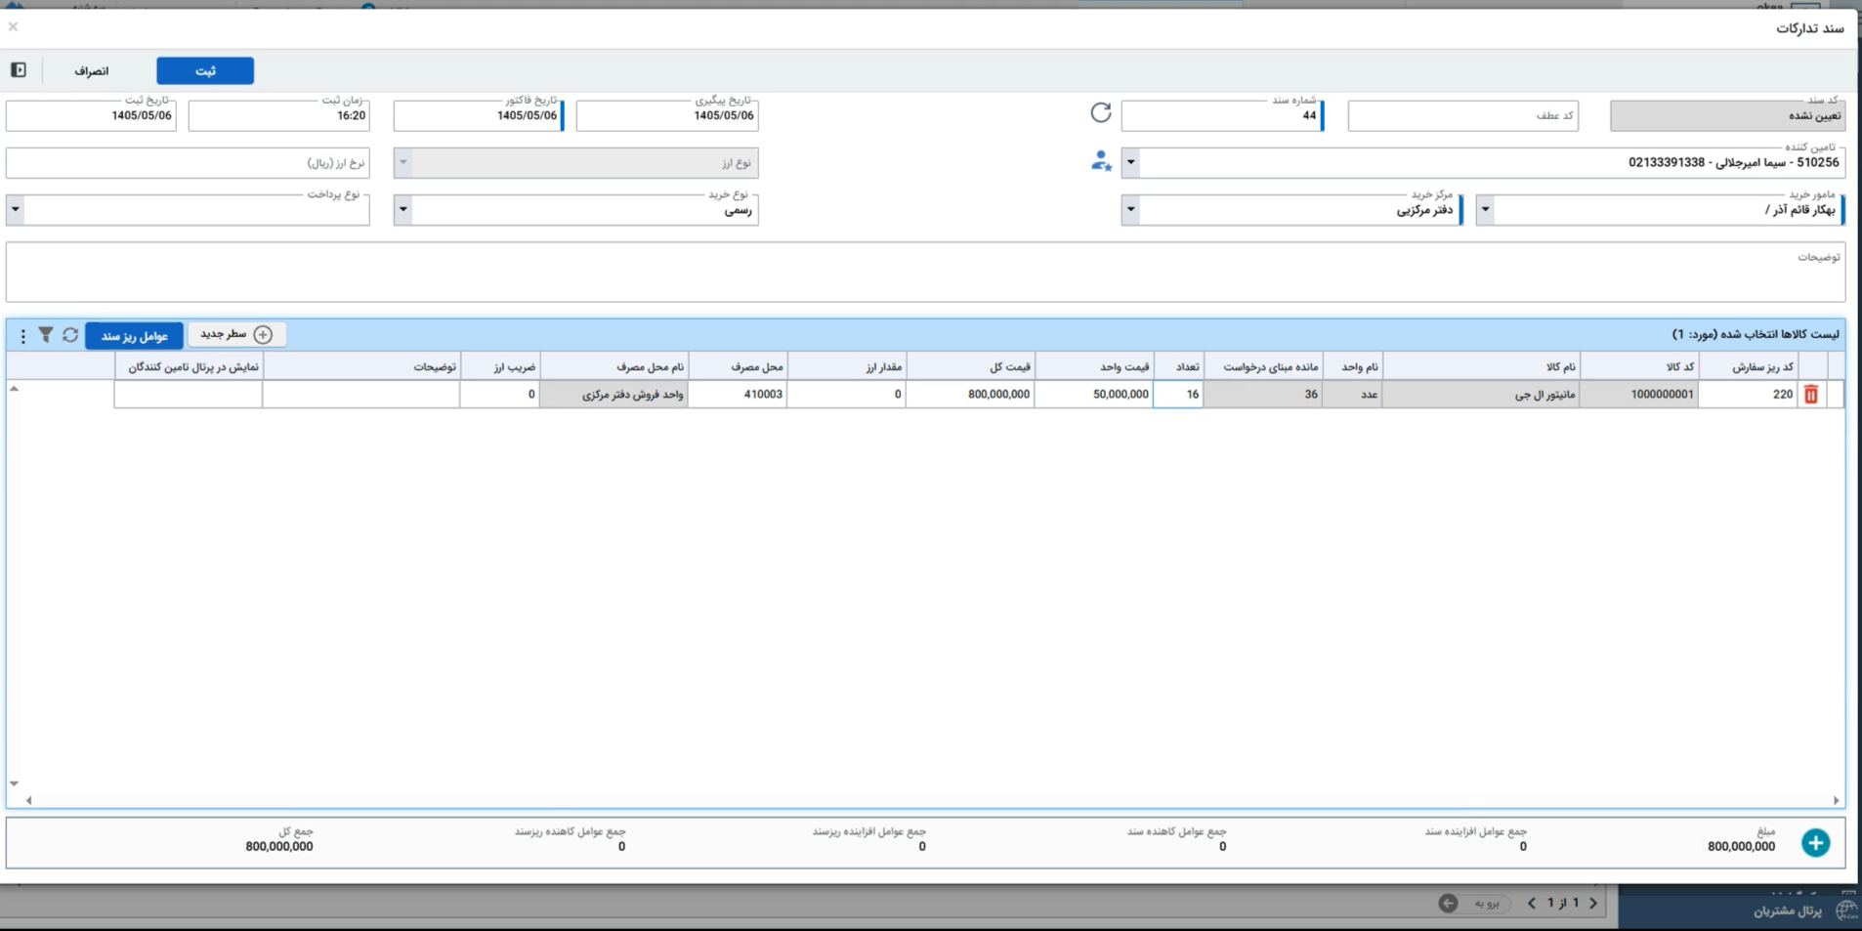The image size is (1862, 931).
Task: Click the grid scroll down arrow
Action: (x=14, y=783)
